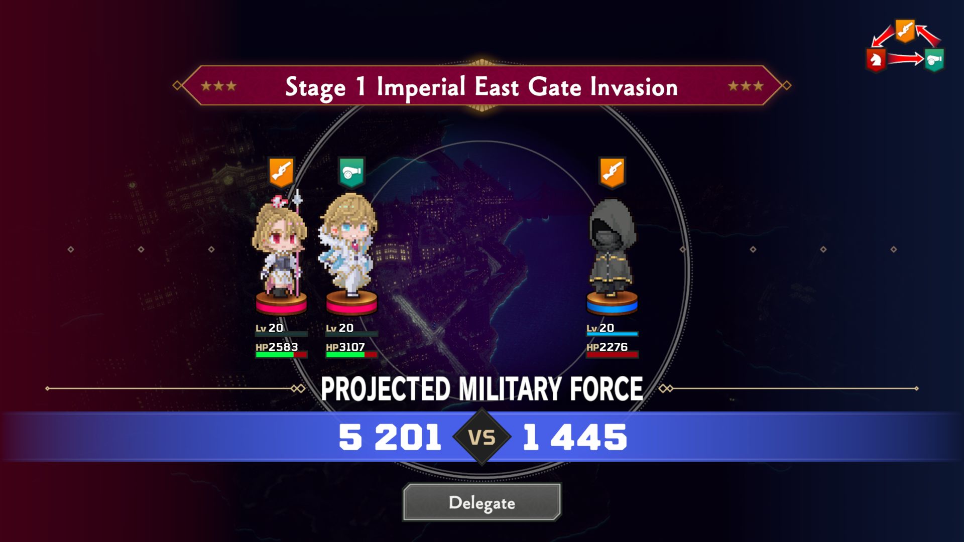Click the Delegate button
The width and height of the screenshot is (964, 542).
coord(482,502)
